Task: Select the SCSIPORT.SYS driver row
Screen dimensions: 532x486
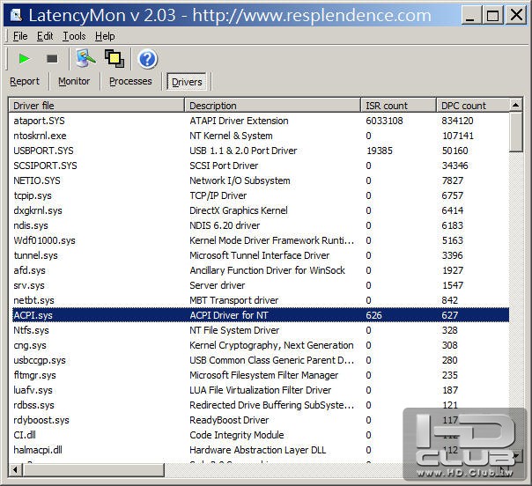Action: coord(261,166)
